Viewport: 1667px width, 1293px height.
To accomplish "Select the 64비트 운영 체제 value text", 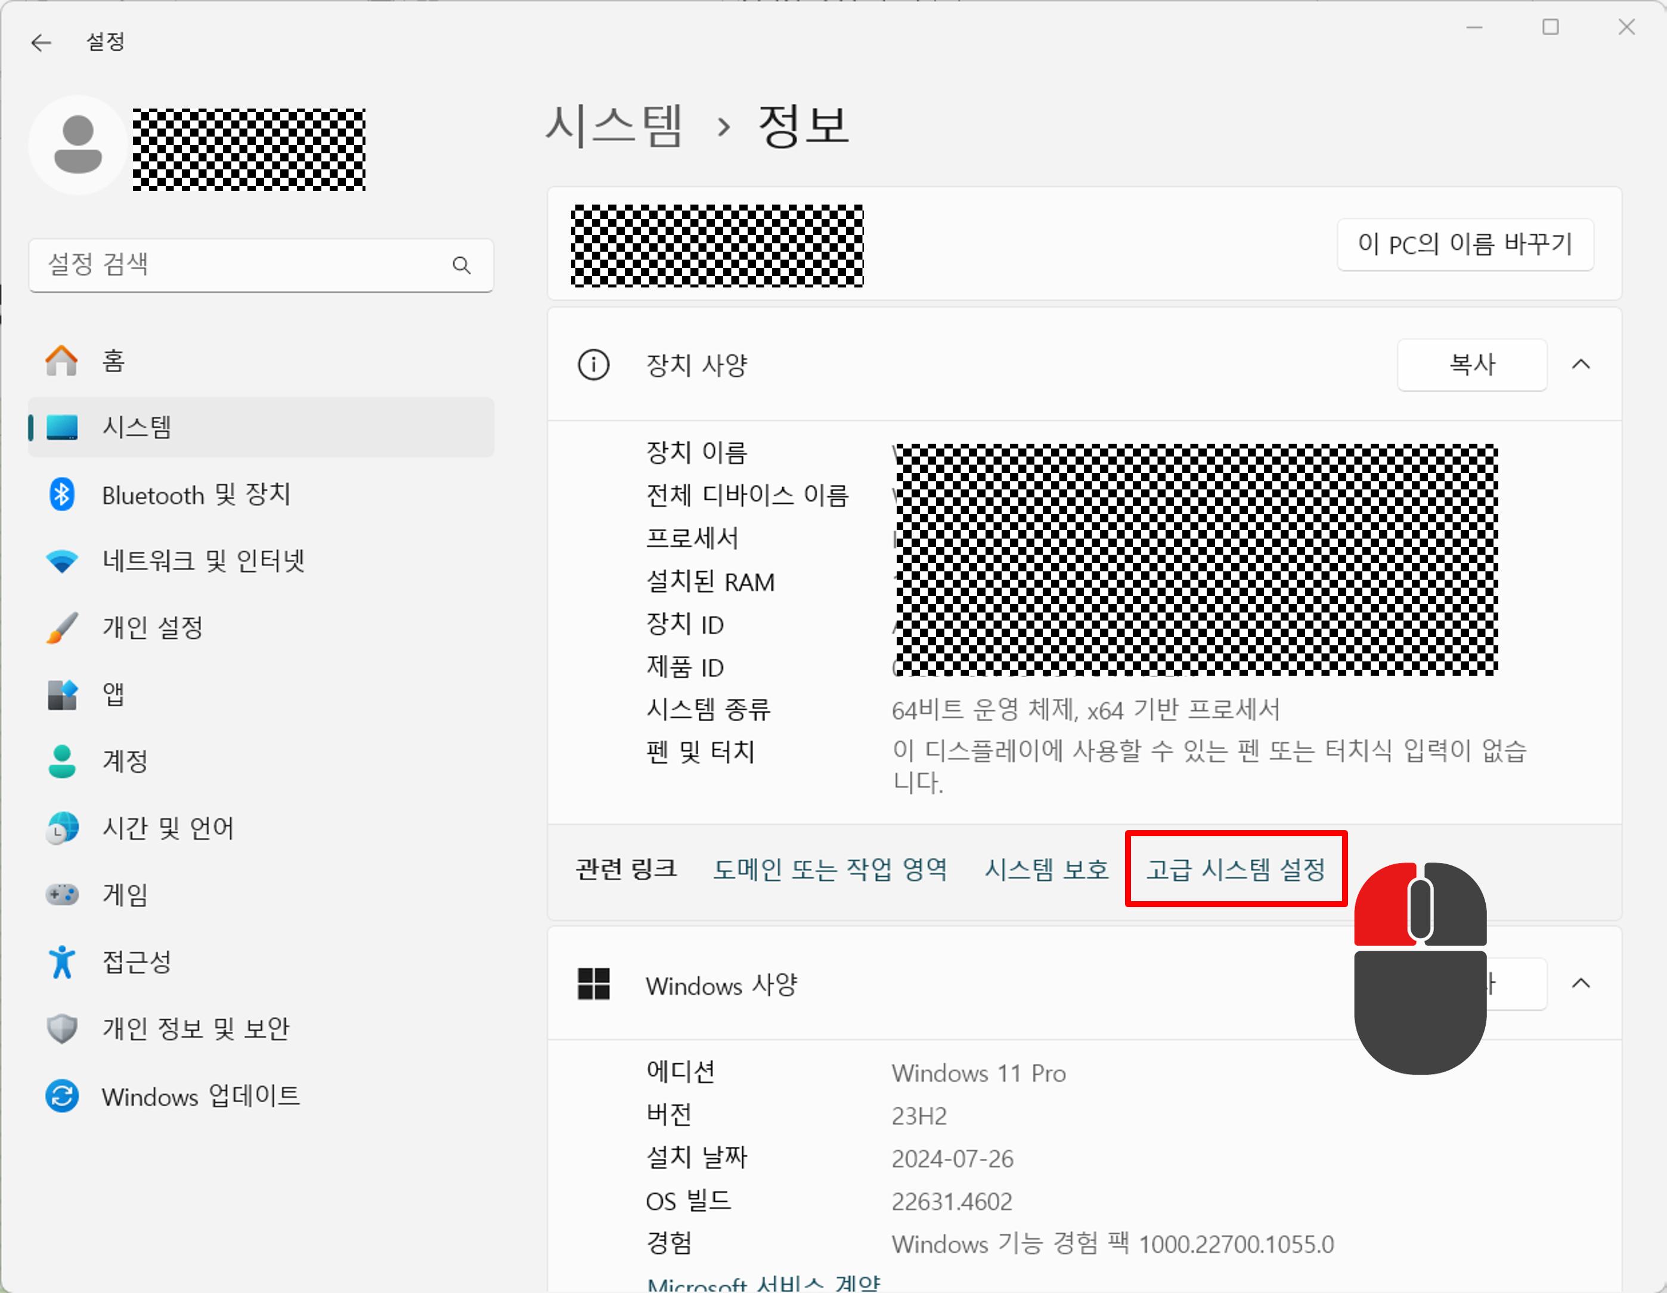I will pyautogui.click(x=1085, y=710).
